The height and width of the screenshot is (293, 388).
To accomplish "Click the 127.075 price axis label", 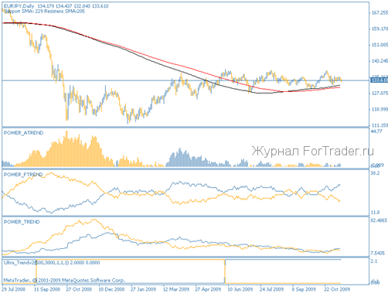I will tap(379, 93).
